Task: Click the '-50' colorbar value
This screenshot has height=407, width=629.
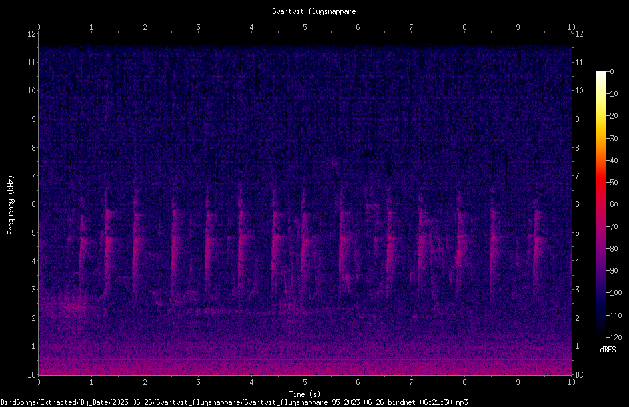Action: 612,183
